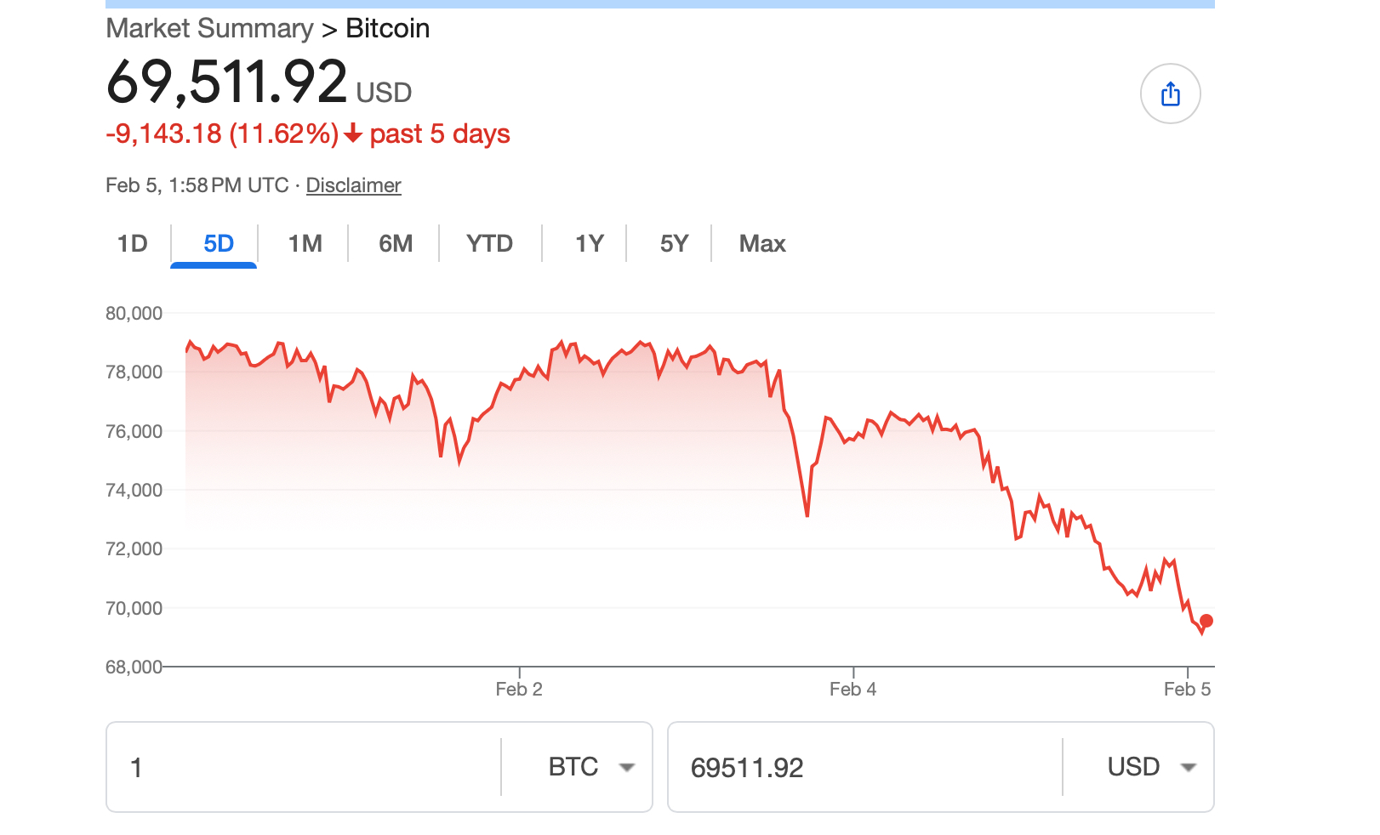Viewport: 1380px width, 835px height.
Task: Select the 5D time range tab
Action: (218, 244)
